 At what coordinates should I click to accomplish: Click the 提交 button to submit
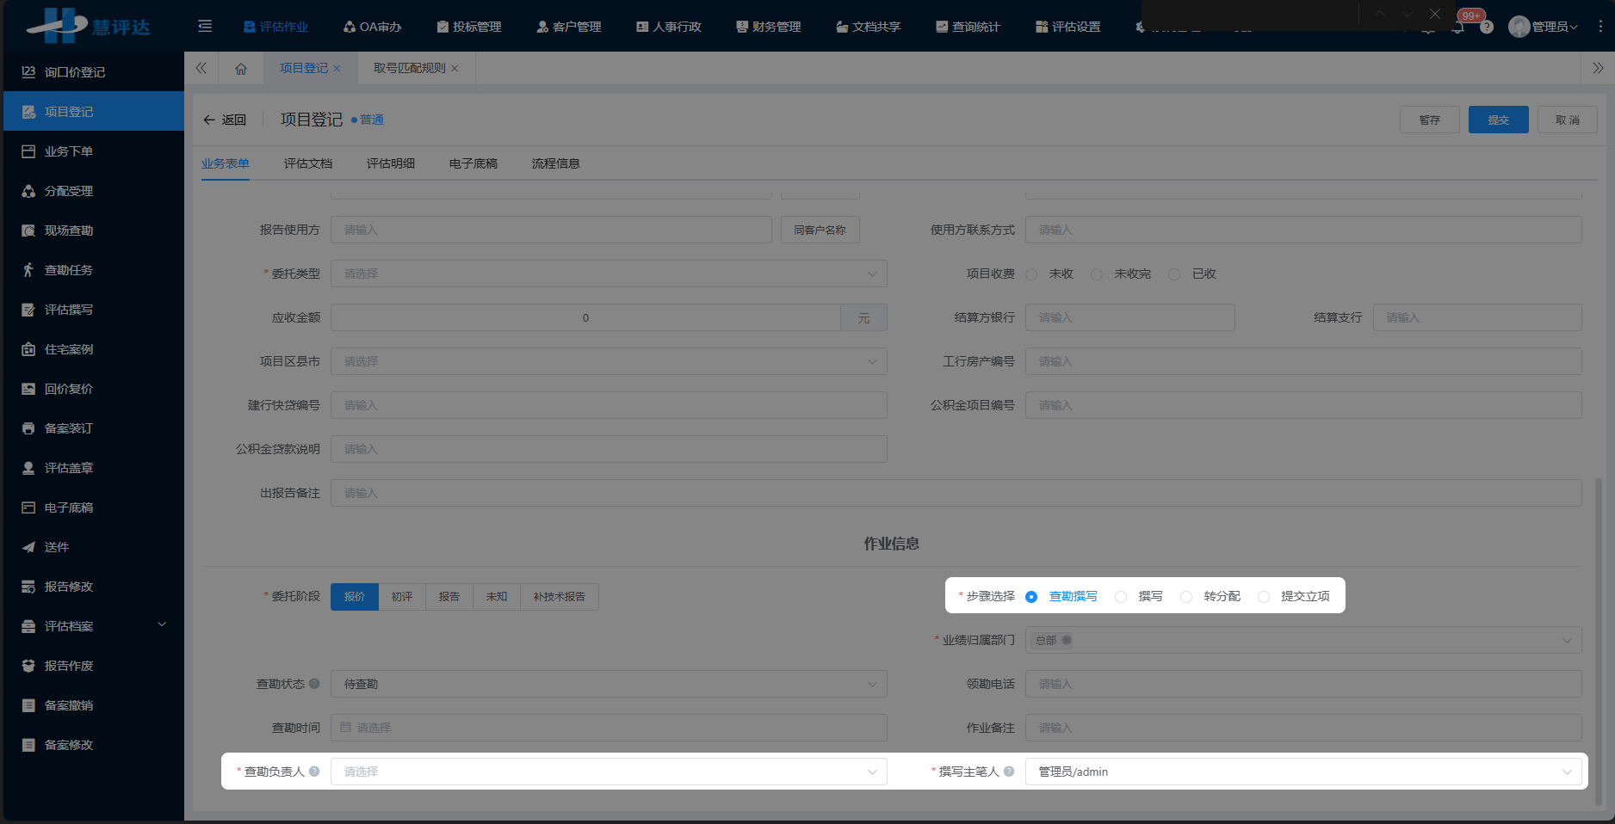(1498, 120)
